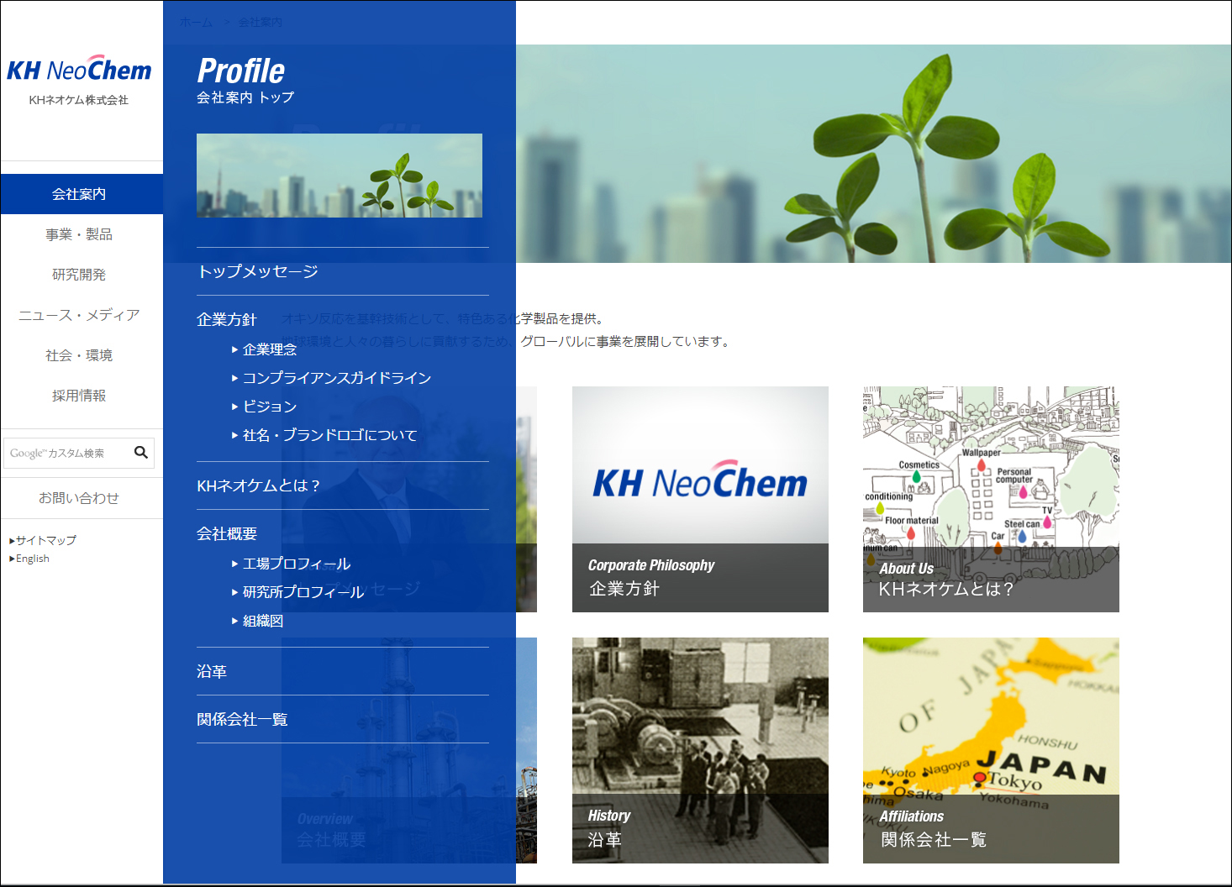This screenshot has height=887, width=1232.
Task: Open 社会・環境 menu item
Action: 79,355
